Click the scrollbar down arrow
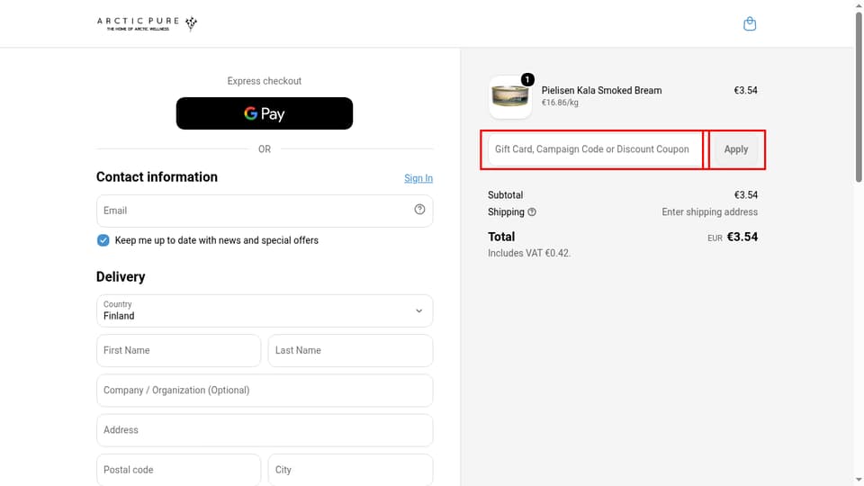 pos(859,481)
